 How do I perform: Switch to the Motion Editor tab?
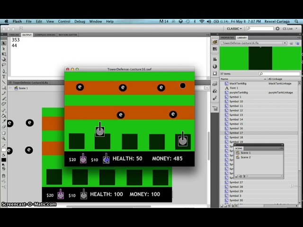[x=68, y=35]
